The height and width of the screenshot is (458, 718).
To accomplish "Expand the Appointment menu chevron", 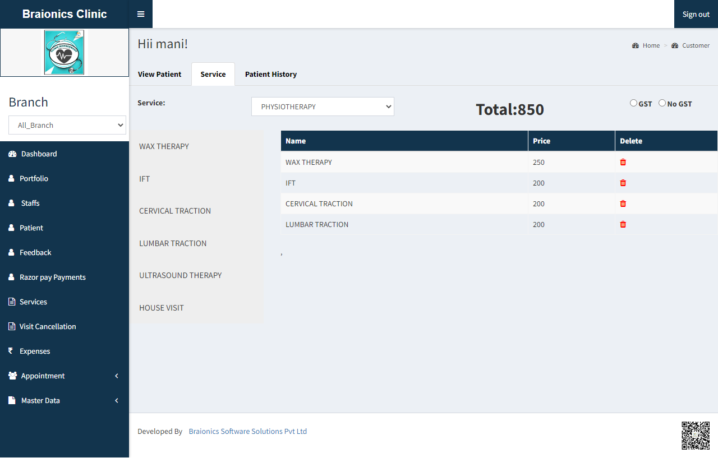I will pyautogui.click(x=117, y=376).
